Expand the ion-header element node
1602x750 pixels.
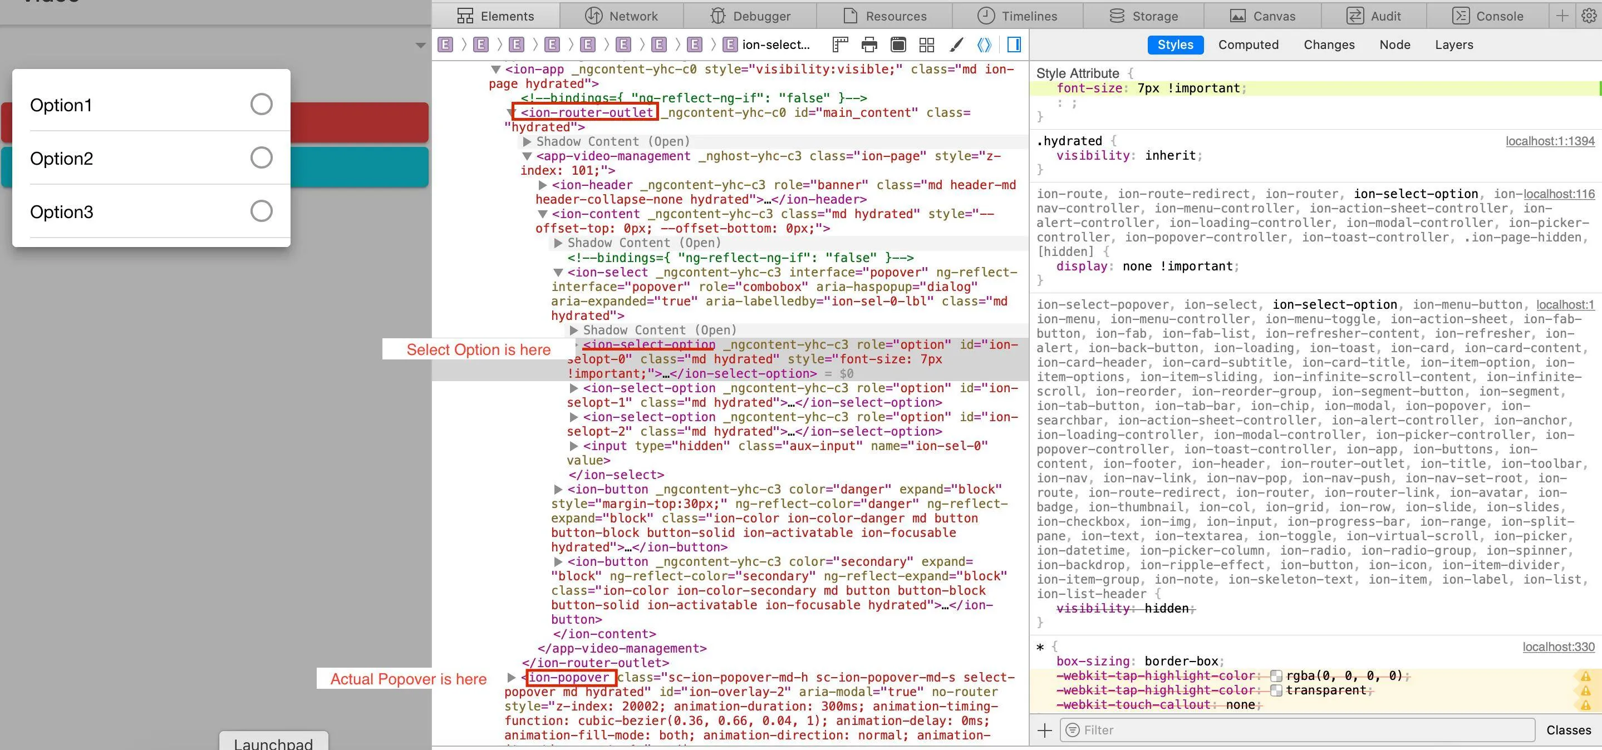[542, 185]
